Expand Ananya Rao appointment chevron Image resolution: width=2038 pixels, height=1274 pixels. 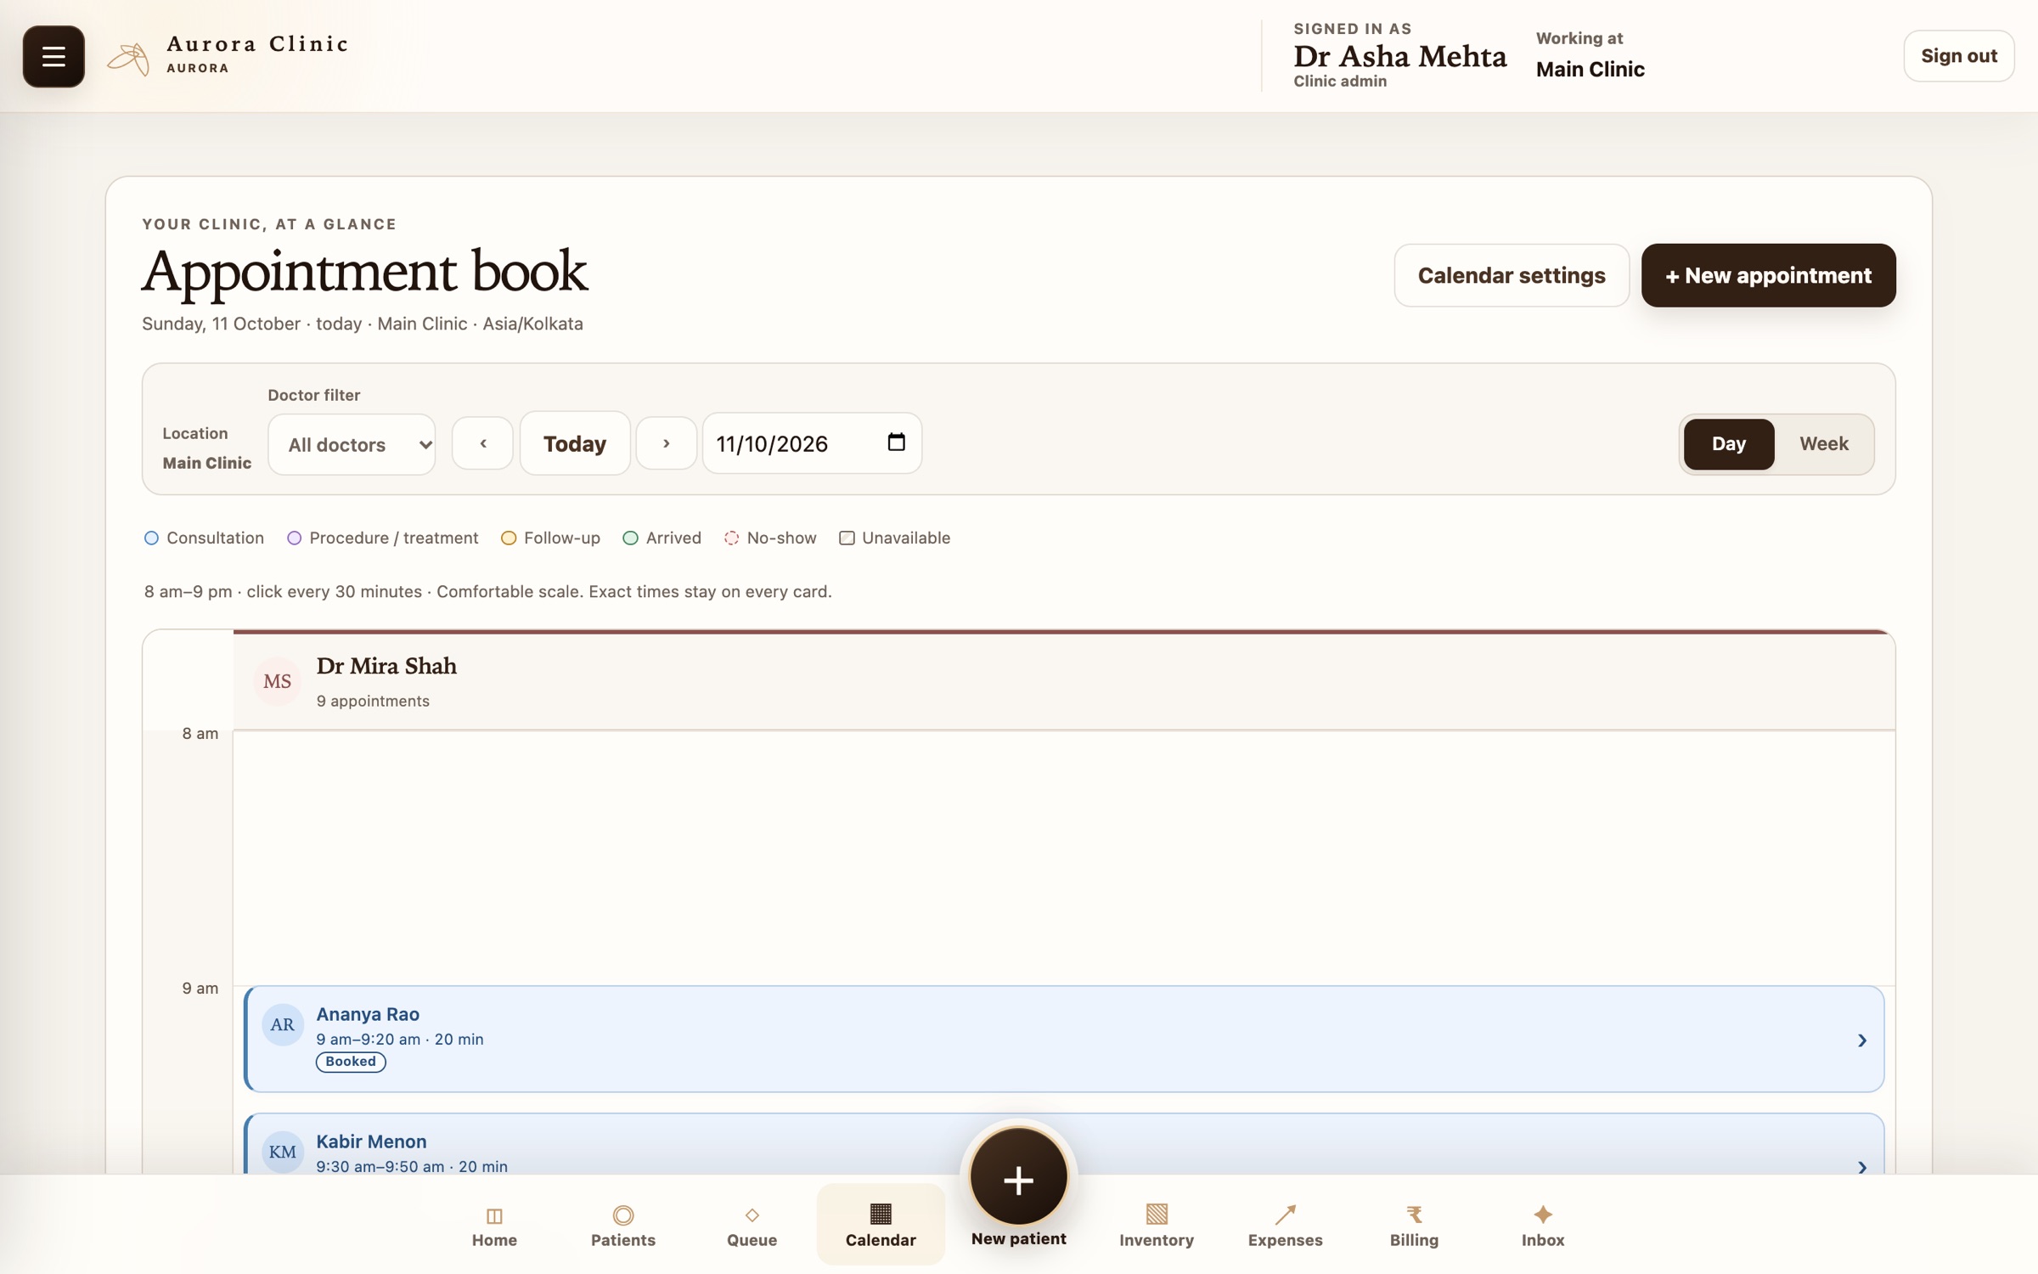tap(1861, 1040)
